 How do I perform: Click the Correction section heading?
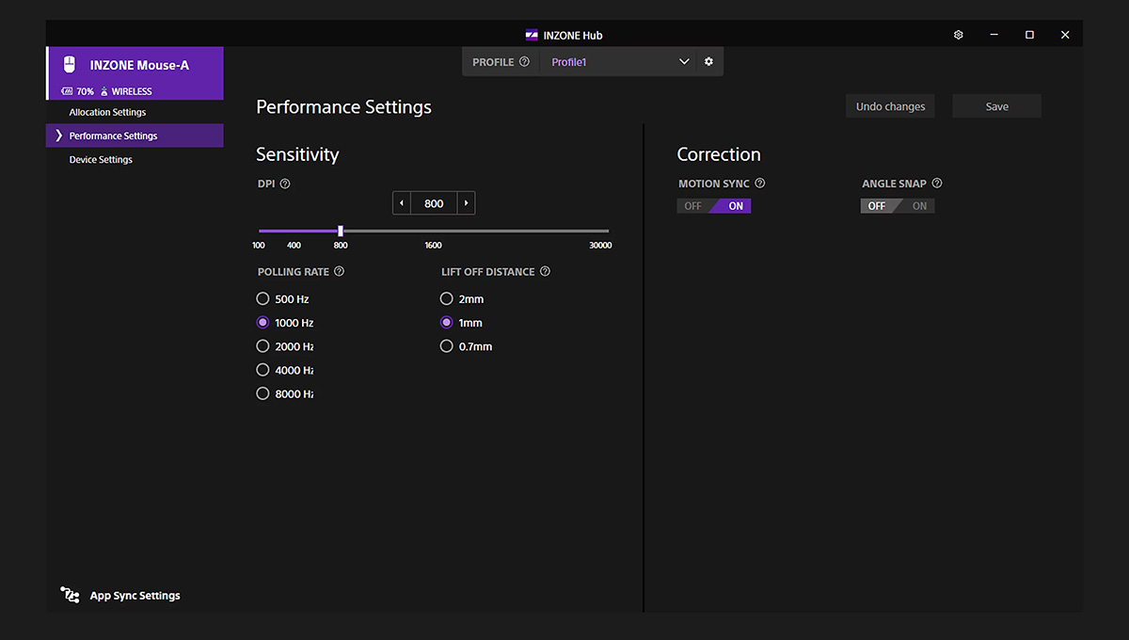pos(719,154)
